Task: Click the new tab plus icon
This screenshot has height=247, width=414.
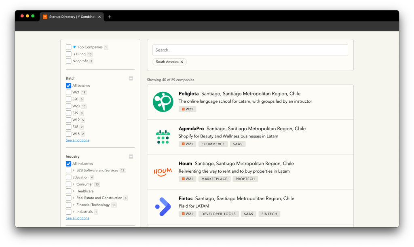Action: pos(110,17)
